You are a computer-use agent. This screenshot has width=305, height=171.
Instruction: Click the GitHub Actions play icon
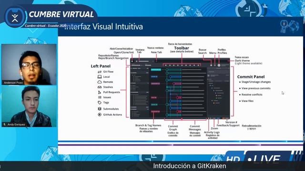click(100, 114)
